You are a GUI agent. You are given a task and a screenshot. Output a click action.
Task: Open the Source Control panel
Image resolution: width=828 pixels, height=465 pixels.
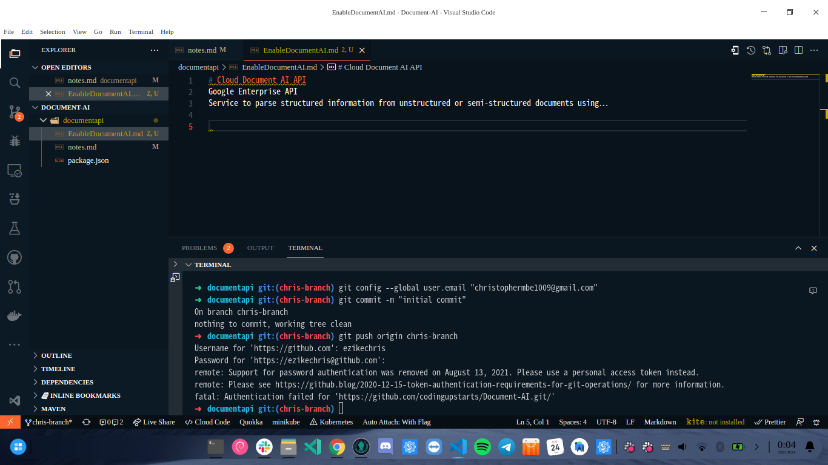15,112
